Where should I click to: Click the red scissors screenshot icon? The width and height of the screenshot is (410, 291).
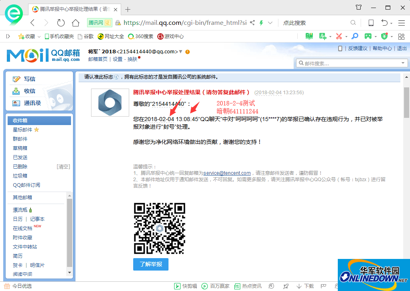click(x=339, y=36)
